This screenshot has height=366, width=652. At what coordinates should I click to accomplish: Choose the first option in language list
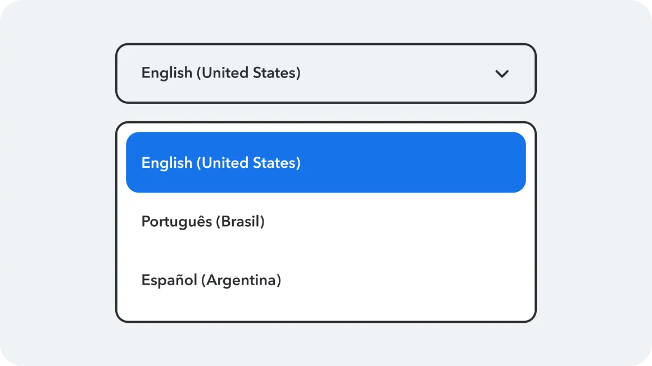coord(325,163)
